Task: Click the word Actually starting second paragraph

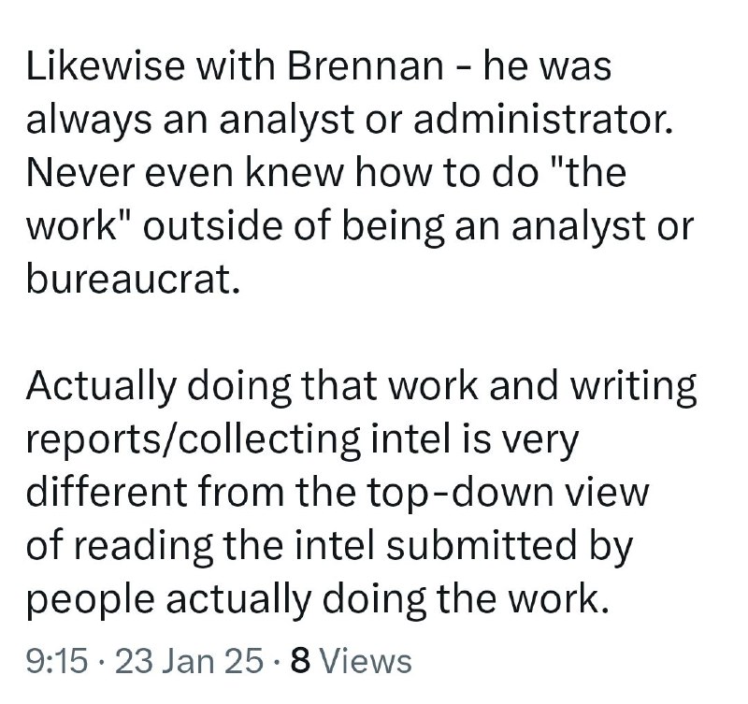Action: click(x=102, y=385)
